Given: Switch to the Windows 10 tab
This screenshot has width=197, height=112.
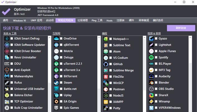Looking at the screenshot, I should 20,20.
